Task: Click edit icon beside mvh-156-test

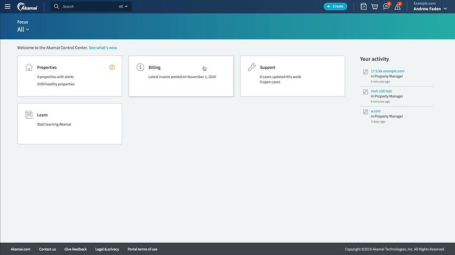Action: (365, 92)
